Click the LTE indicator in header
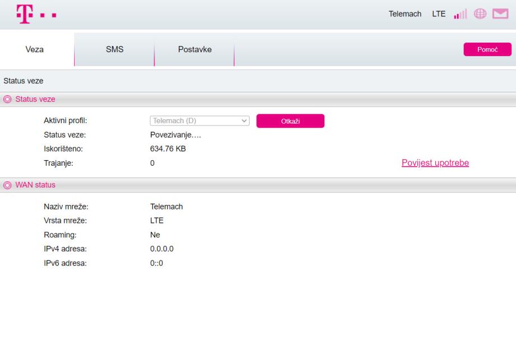Viewport: 516px width, 355px height. (x=439, y=14)
